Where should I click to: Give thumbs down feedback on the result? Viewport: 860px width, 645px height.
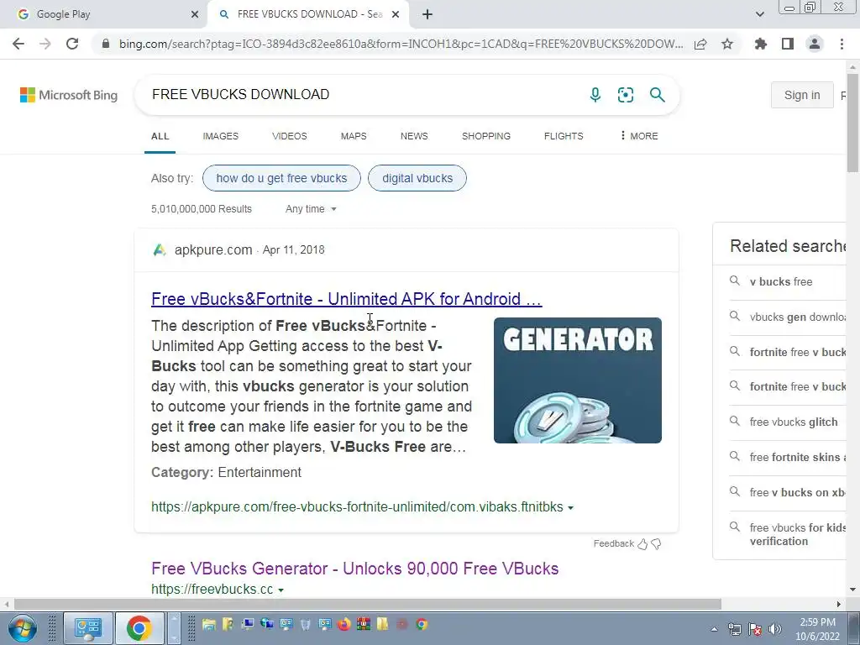(x=656, y=544)
